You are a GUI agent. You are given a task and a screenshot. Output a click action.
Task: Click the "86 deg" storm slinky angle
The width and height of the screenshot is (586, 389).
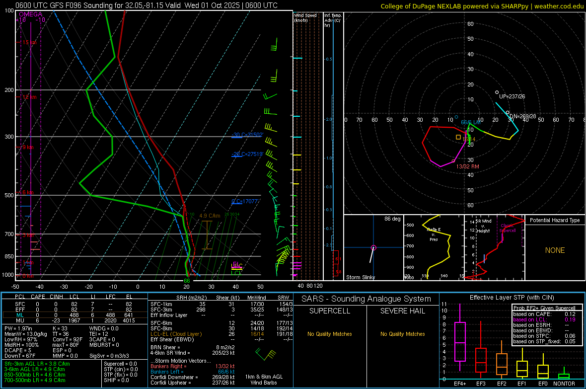[392, 219]
